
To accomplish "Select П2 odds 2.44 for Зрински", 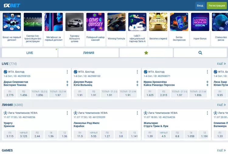I will pos(37,135).
